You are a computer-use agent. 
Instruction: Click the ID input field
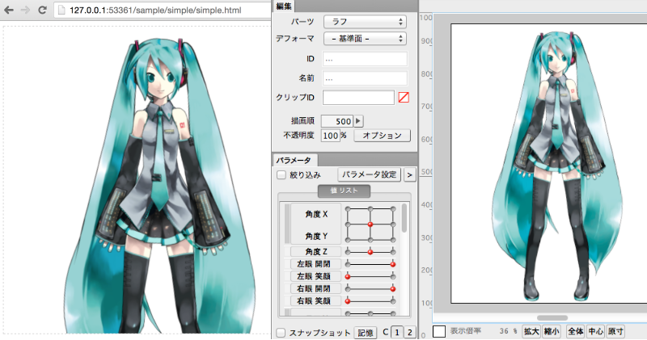(365, 59)
